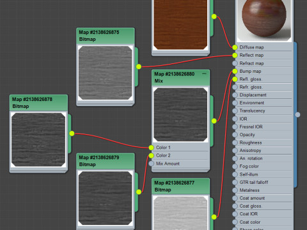Open the Map #2138626878 dark bitmap preview
Screen dimensions: 307x230
38,140
